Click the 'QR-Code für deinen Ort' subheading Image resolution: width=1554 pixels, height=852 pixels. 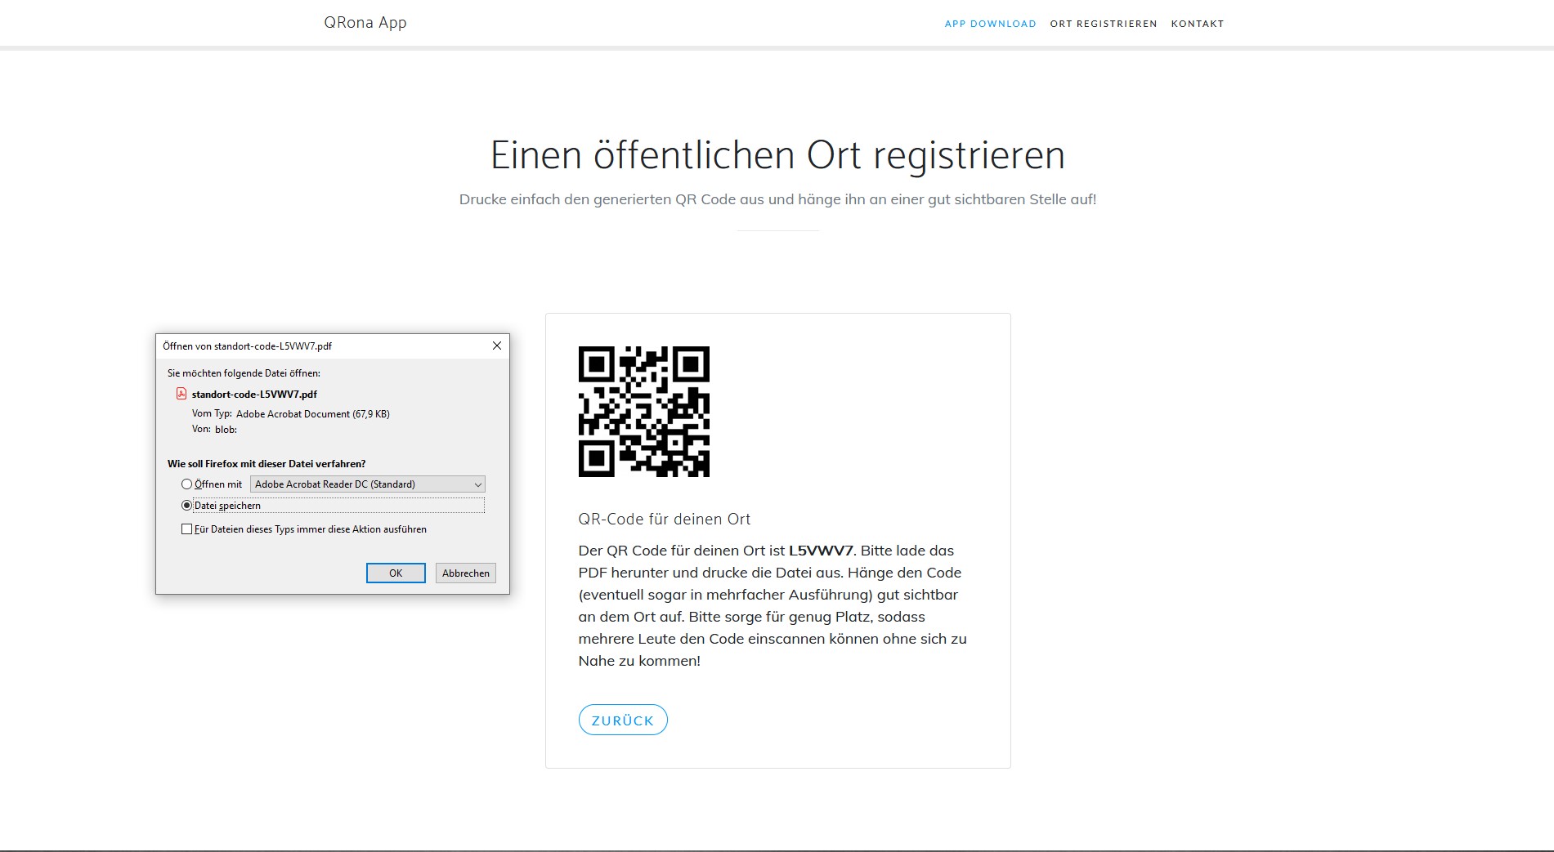[x=665, y=519]
